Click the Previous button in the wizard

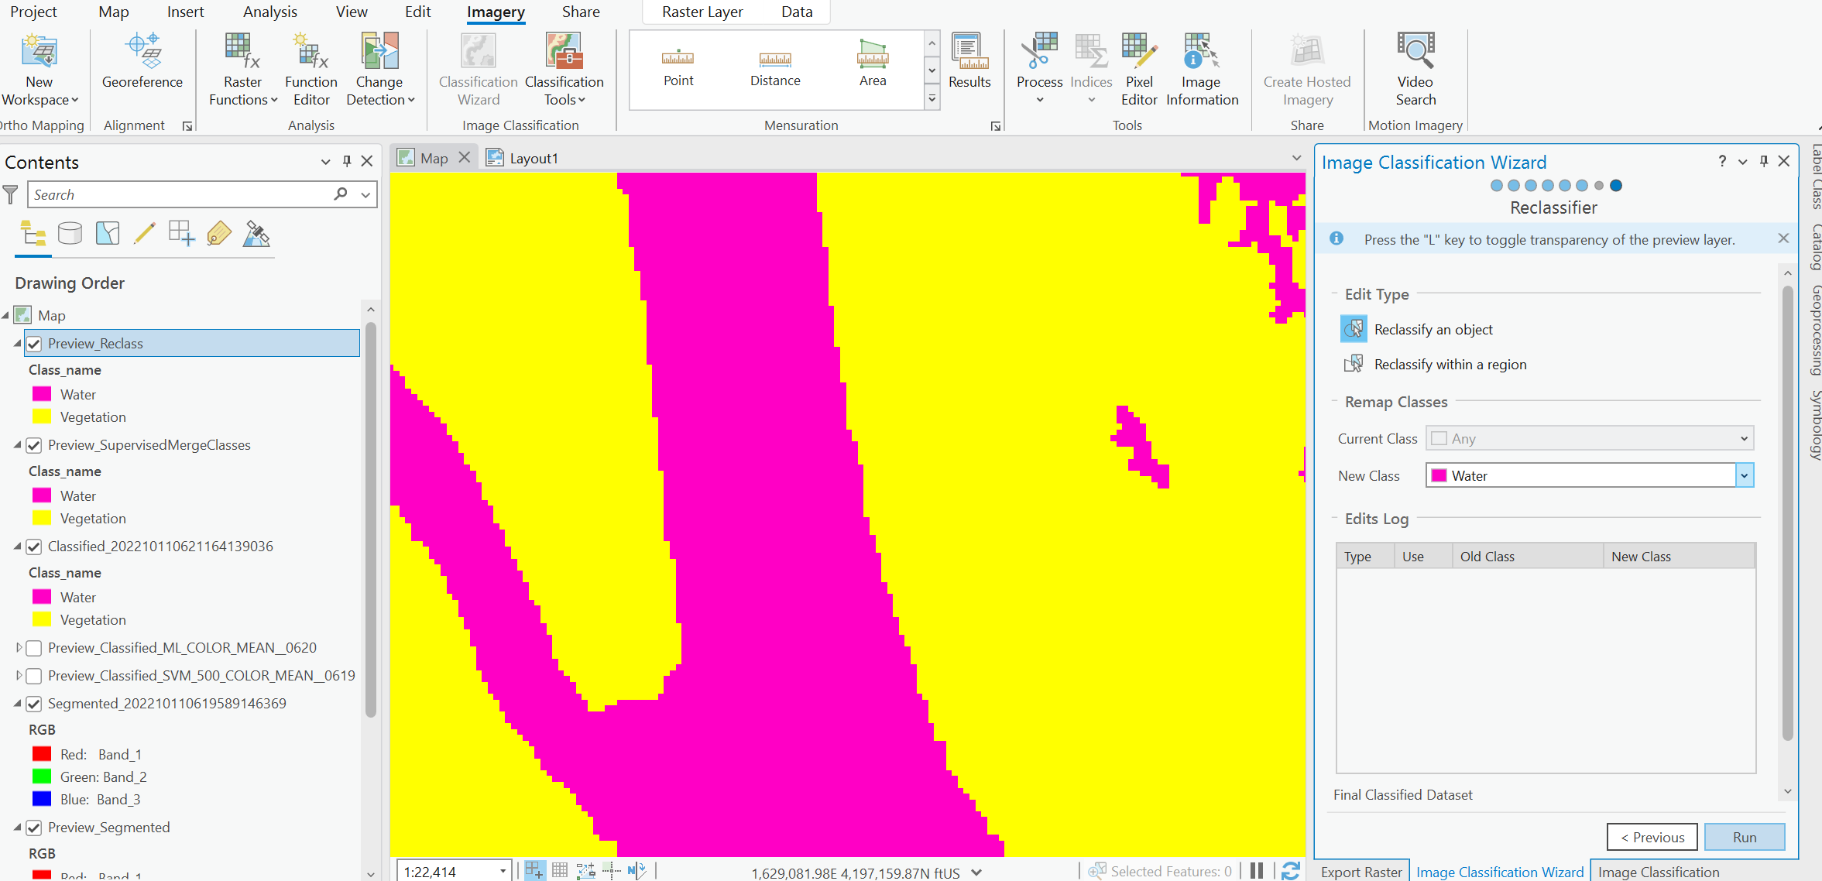[x=1652, y=837]
